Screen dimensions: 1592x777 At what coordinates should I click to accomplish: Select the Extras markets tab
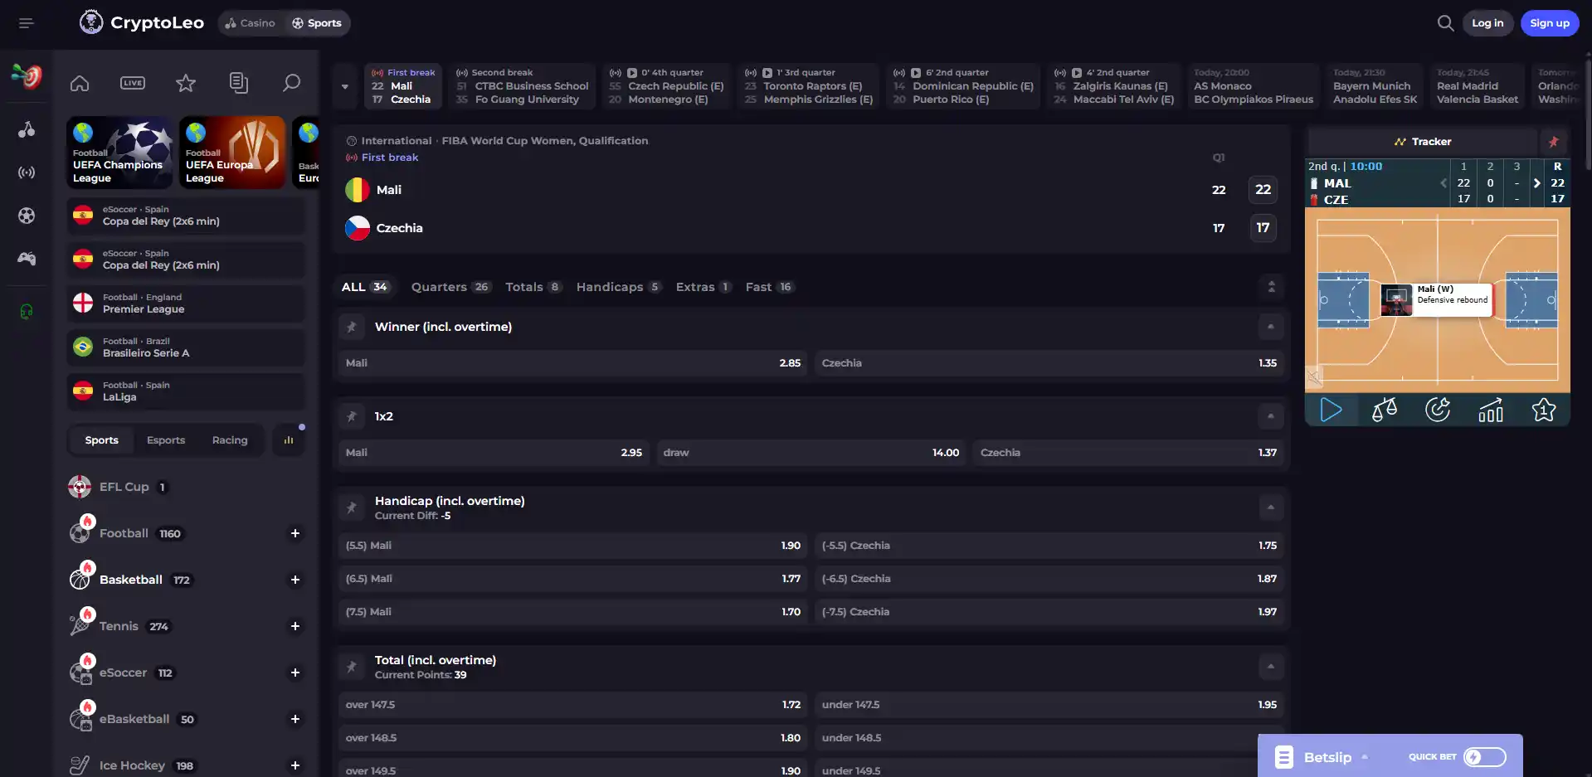pos(703,287)
